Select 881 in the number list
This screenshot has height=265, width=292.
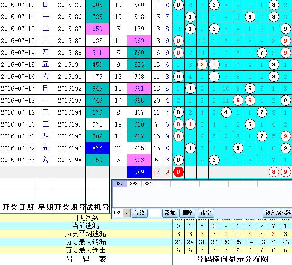[x=148, y=184]
